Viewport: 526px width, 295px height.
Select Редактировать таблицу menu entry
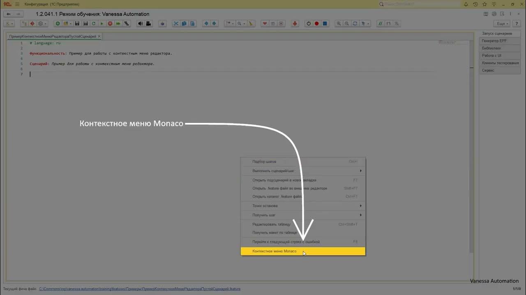tap(303, 225)
